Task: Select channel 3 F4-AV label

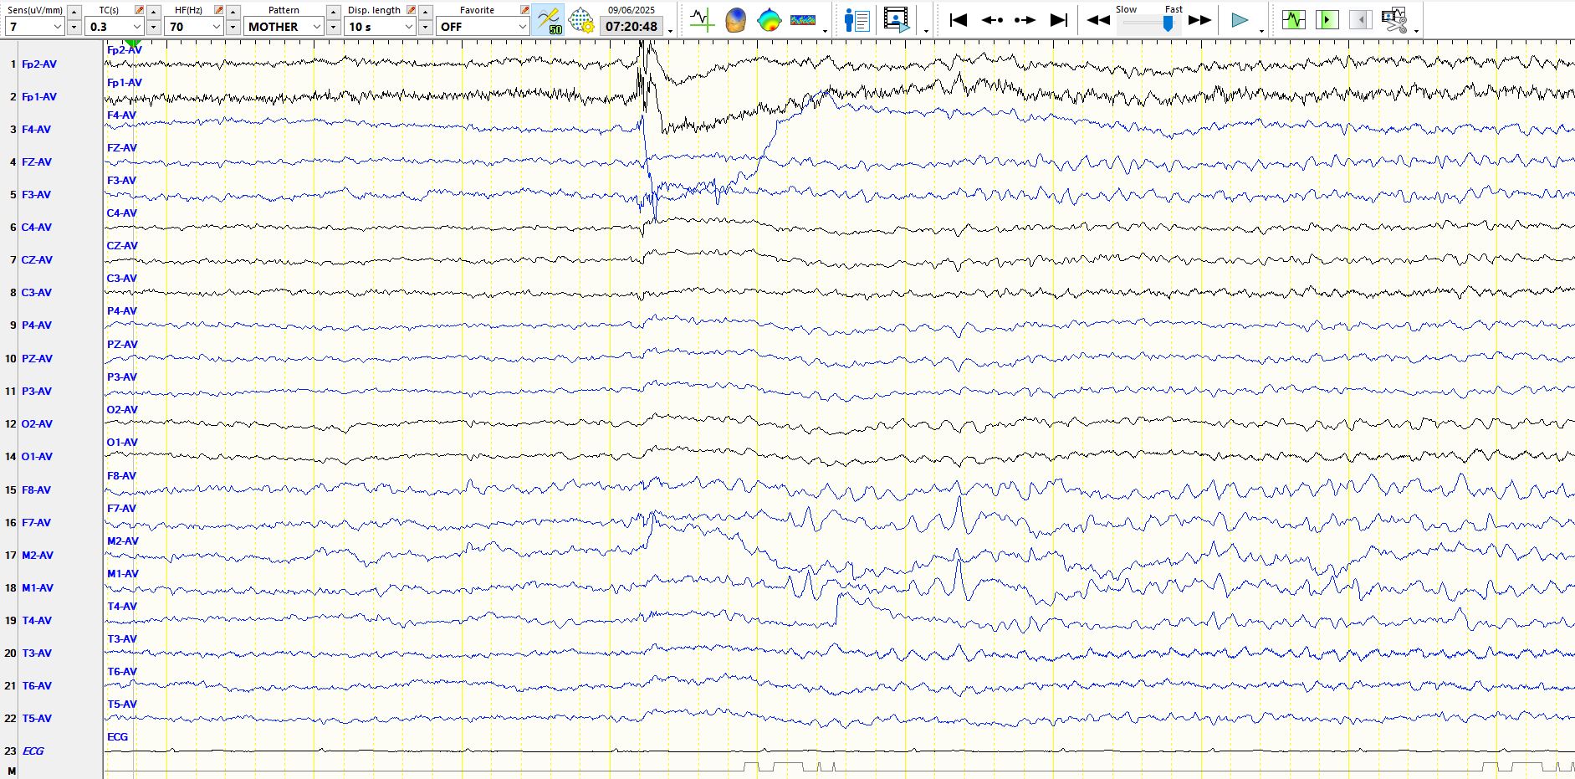Action: 36,130
